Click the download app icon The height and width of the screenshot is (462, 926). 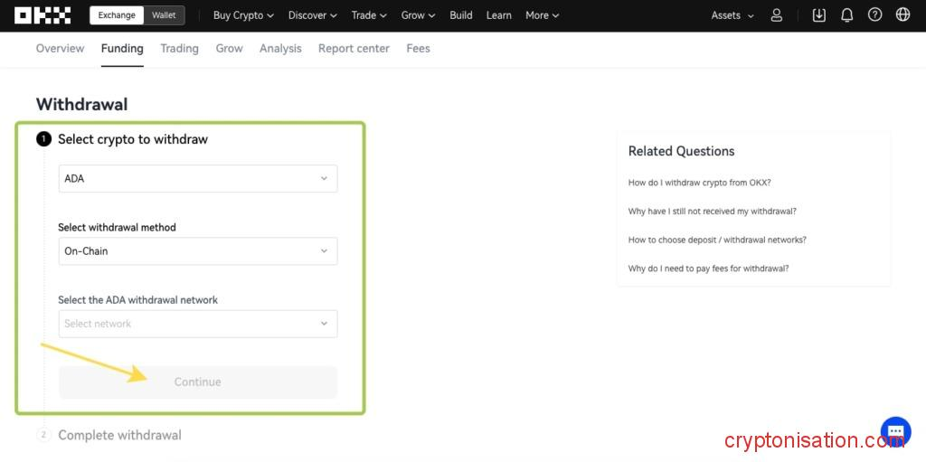(x=818, y=15)
